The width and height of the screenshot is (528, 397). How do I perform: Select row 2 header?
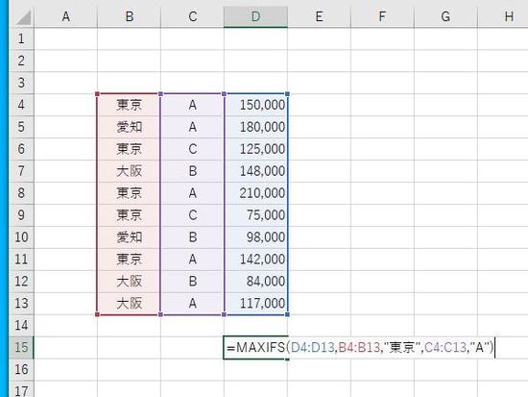click(x=21, y=61)
